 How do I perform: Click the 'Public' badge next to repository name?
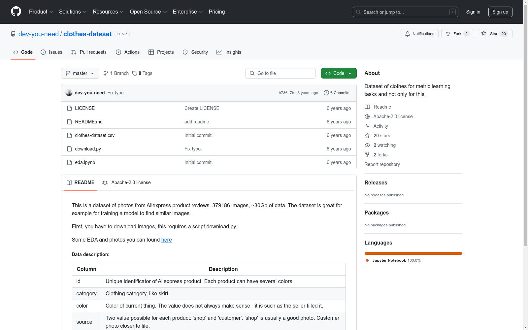[x=122, y=34]
